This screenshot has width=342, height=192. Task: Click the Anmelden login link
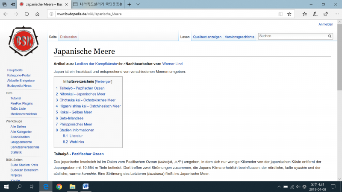click(326, 24)
